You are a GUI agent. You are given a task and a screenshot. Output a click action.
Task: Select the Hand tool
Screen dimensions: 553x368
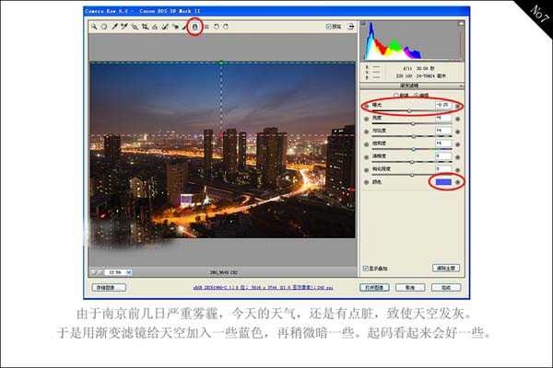coord(104,27)
